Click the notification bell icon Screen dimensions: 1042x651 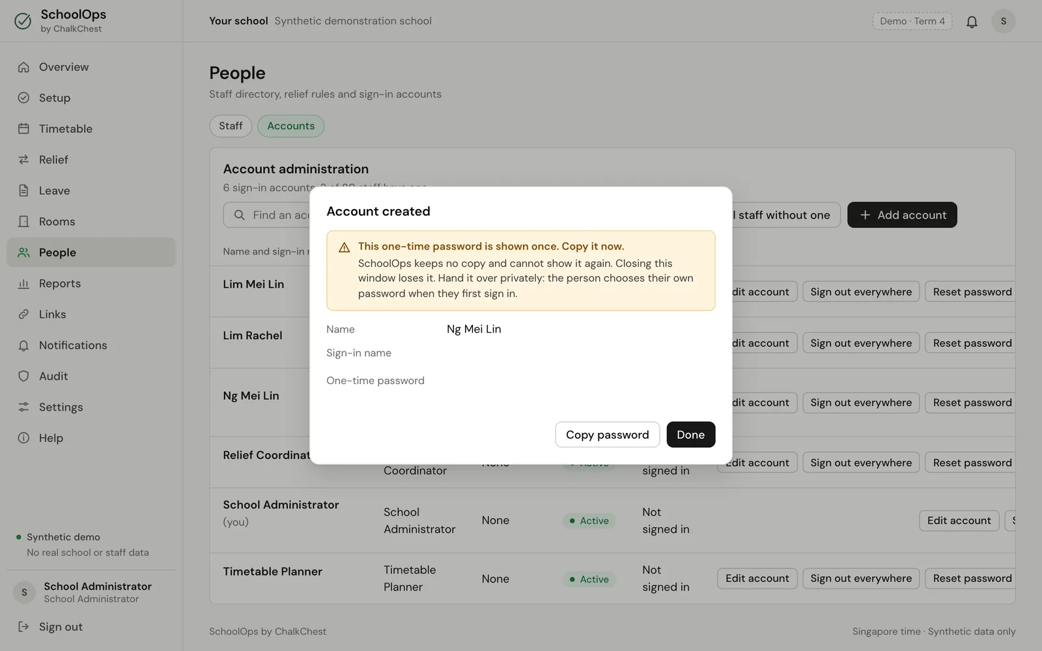coord(972,21)
